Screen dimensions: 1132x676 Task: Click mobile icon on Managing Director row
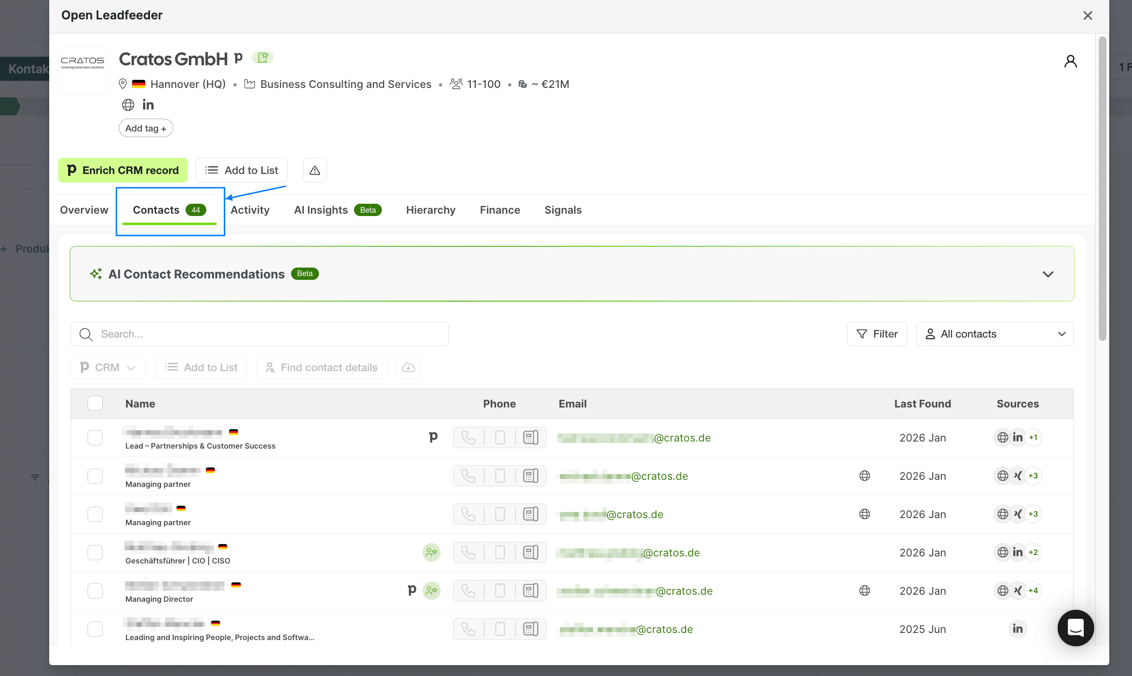tap(500, 591)
